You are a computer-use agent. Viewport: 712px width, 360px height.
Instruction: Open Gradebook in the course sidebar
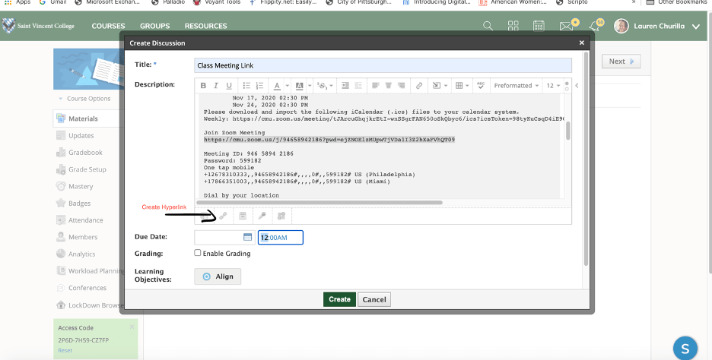(x=85, y=153)
